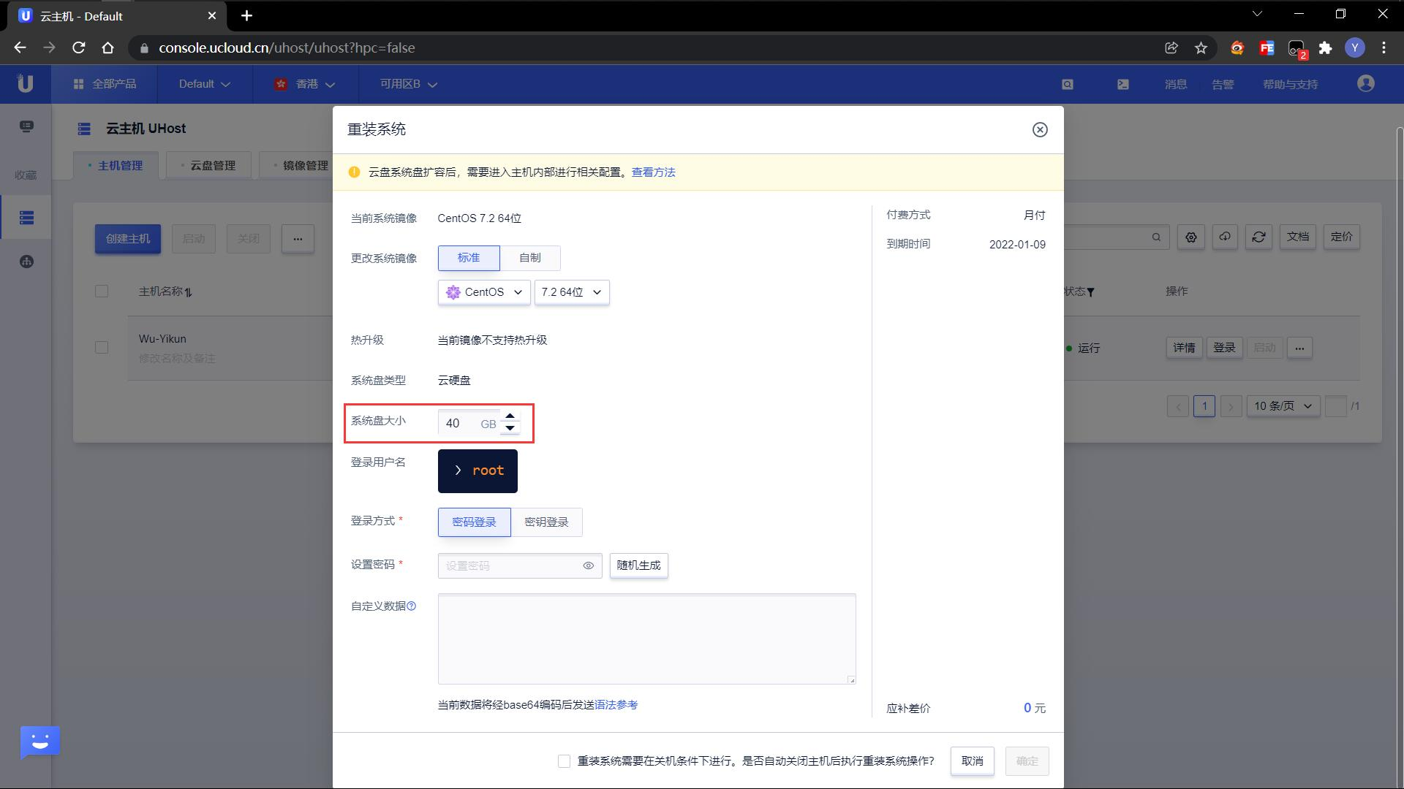Close the reinstall system dialog
Image resolution: width=1404 pixels, height=789 pixels.
coord(1039,130)
